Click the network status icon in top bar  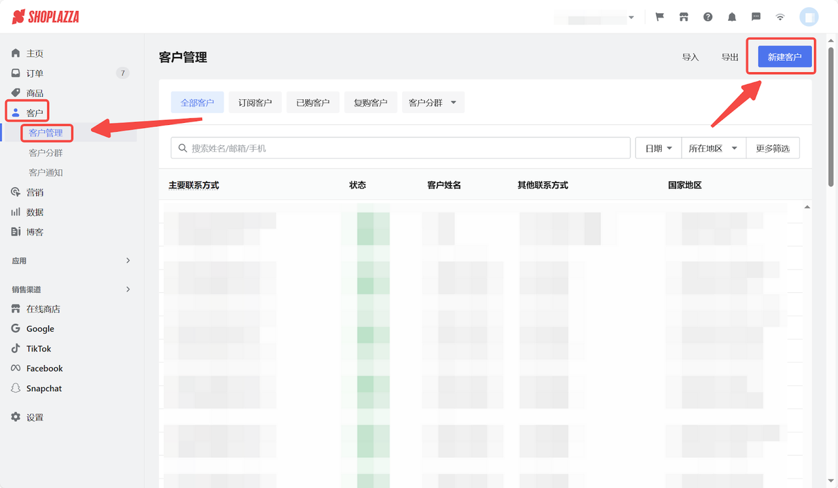(780, 16)
